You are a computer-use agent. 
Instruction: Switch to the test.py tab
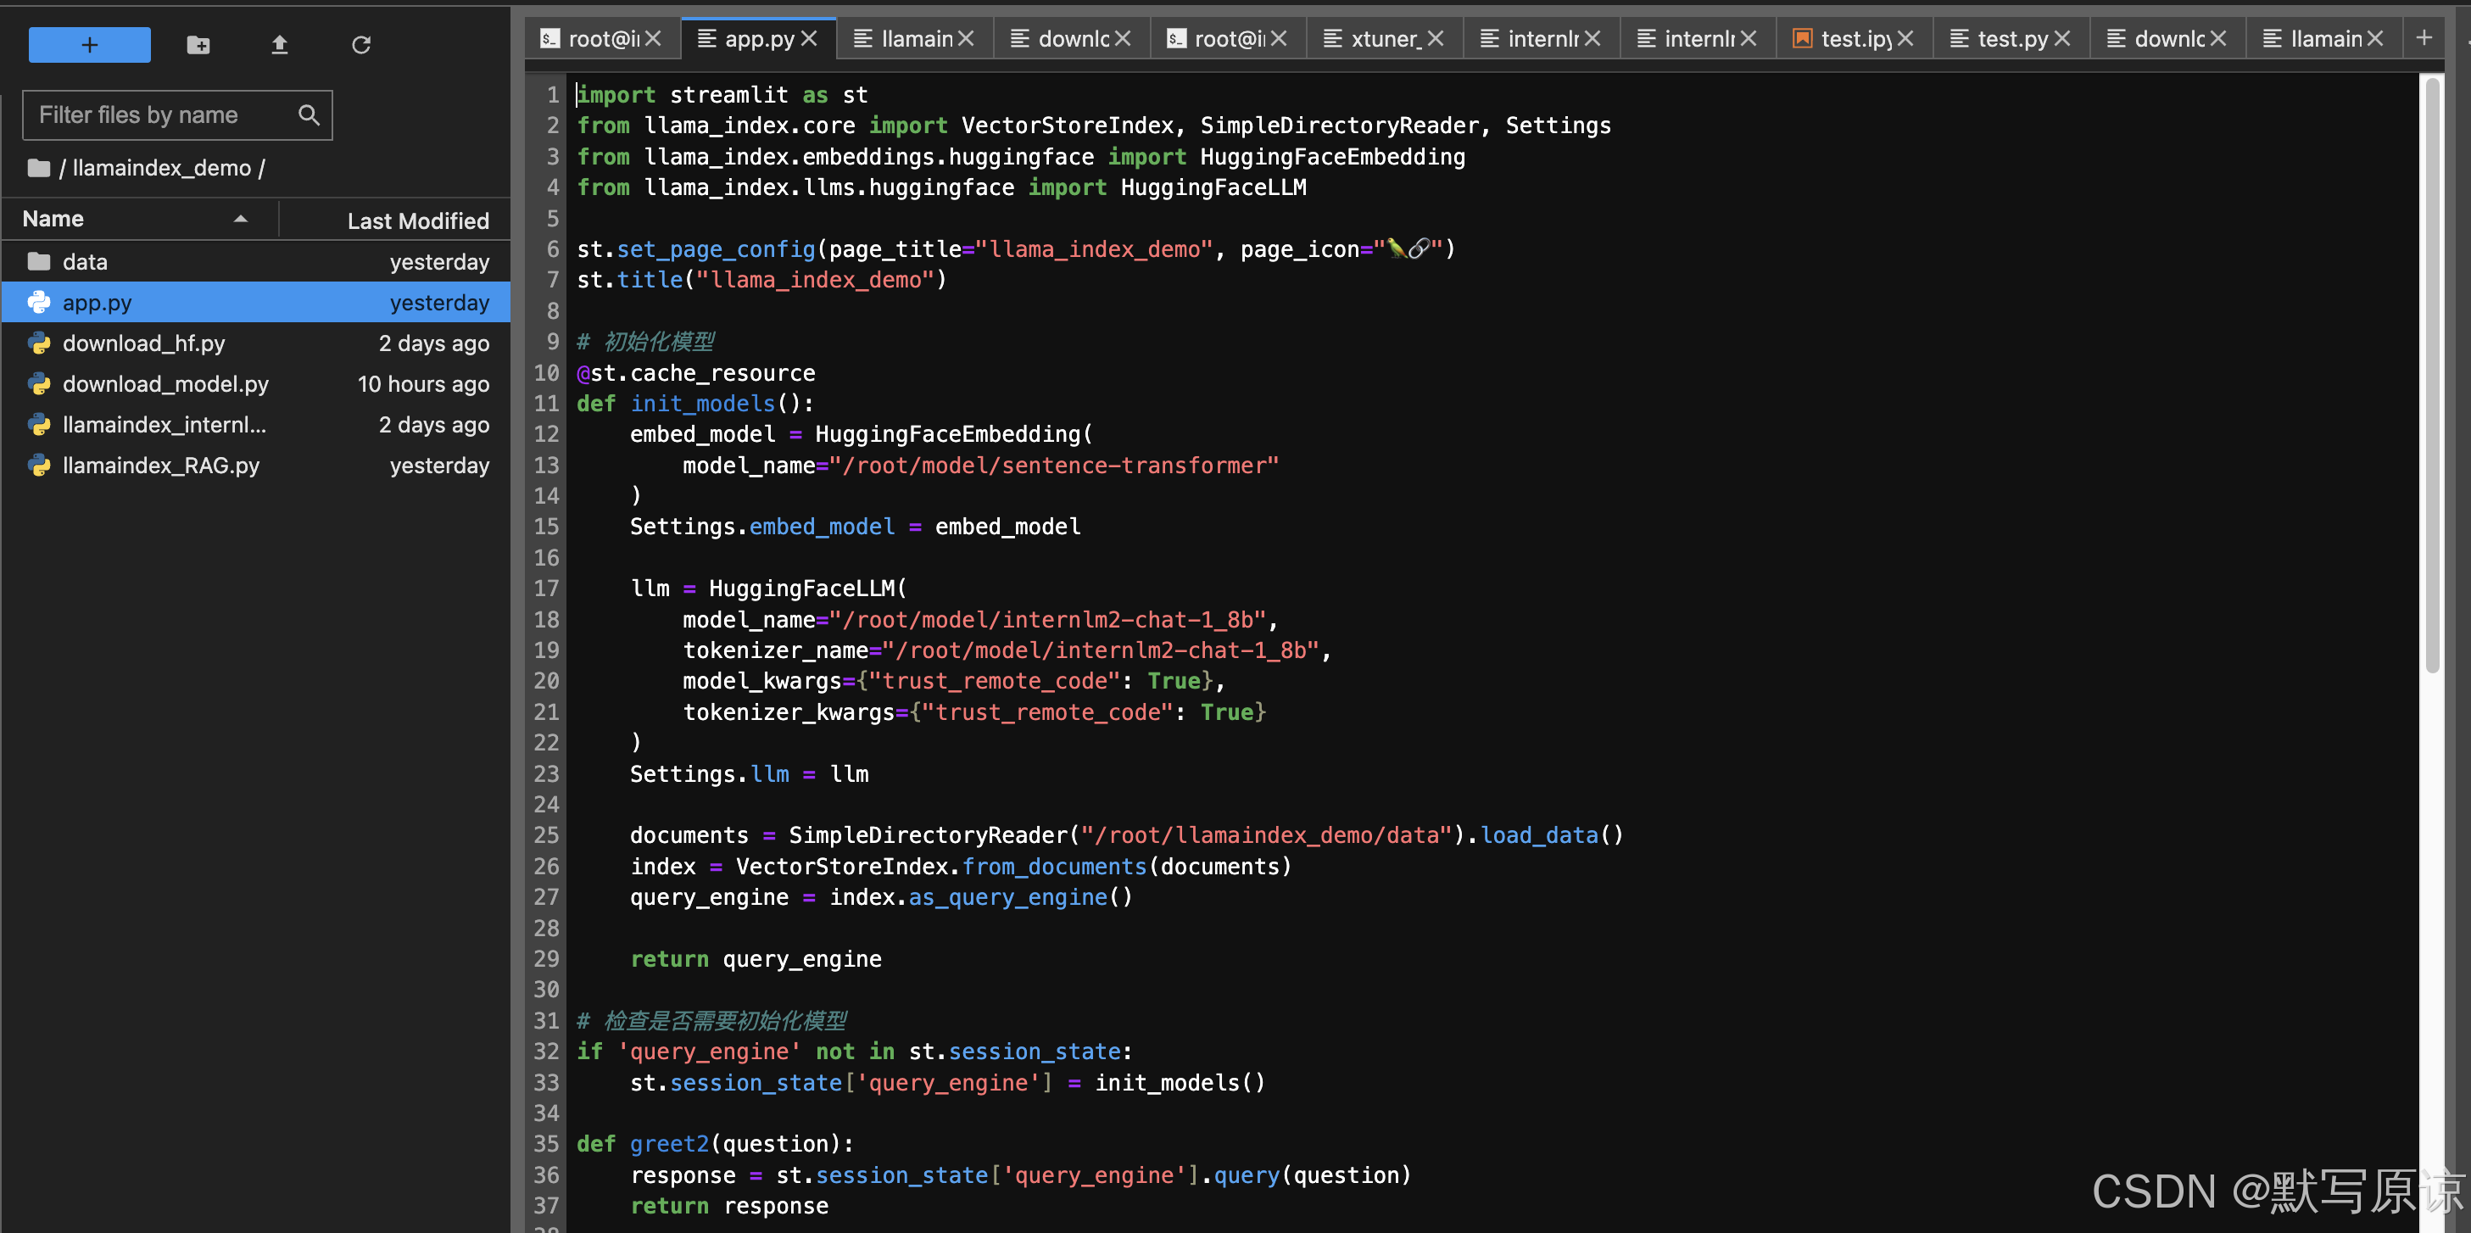pyautogui.click(x=2011, y=38)
